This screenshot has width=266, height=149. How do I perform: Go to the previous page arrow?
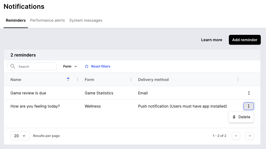(x=236, y=136)
